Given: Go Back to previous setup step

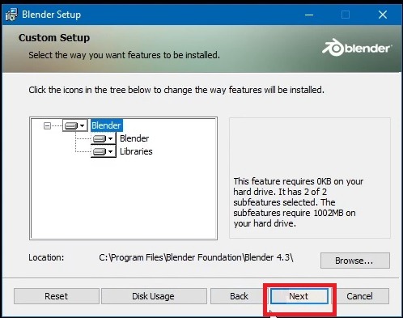Looking at the screenshot, I should point(239,296).
